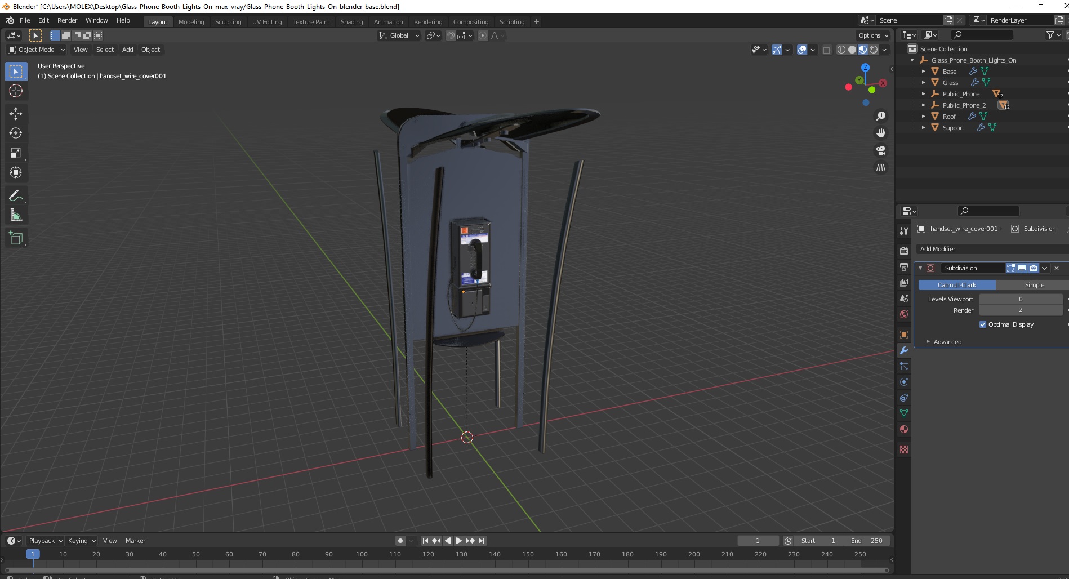This screenshot has width=1069, height=579.
Task: Remove the Subdivision modifier
Action: [x=1057, y=268]
